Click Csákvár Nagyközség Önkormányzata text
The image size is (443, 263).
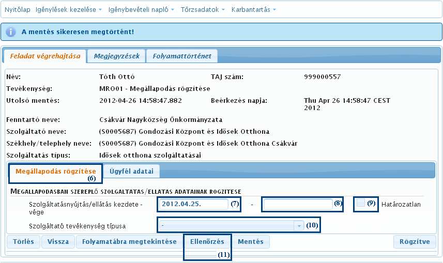[x=161, y=120]
